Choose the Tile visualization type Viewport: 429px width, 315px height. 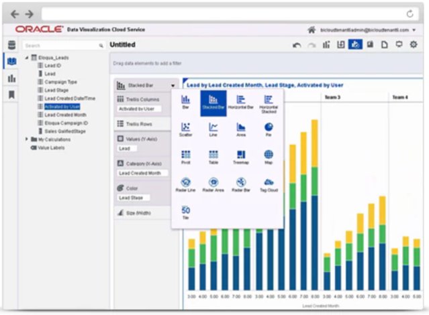185,212
